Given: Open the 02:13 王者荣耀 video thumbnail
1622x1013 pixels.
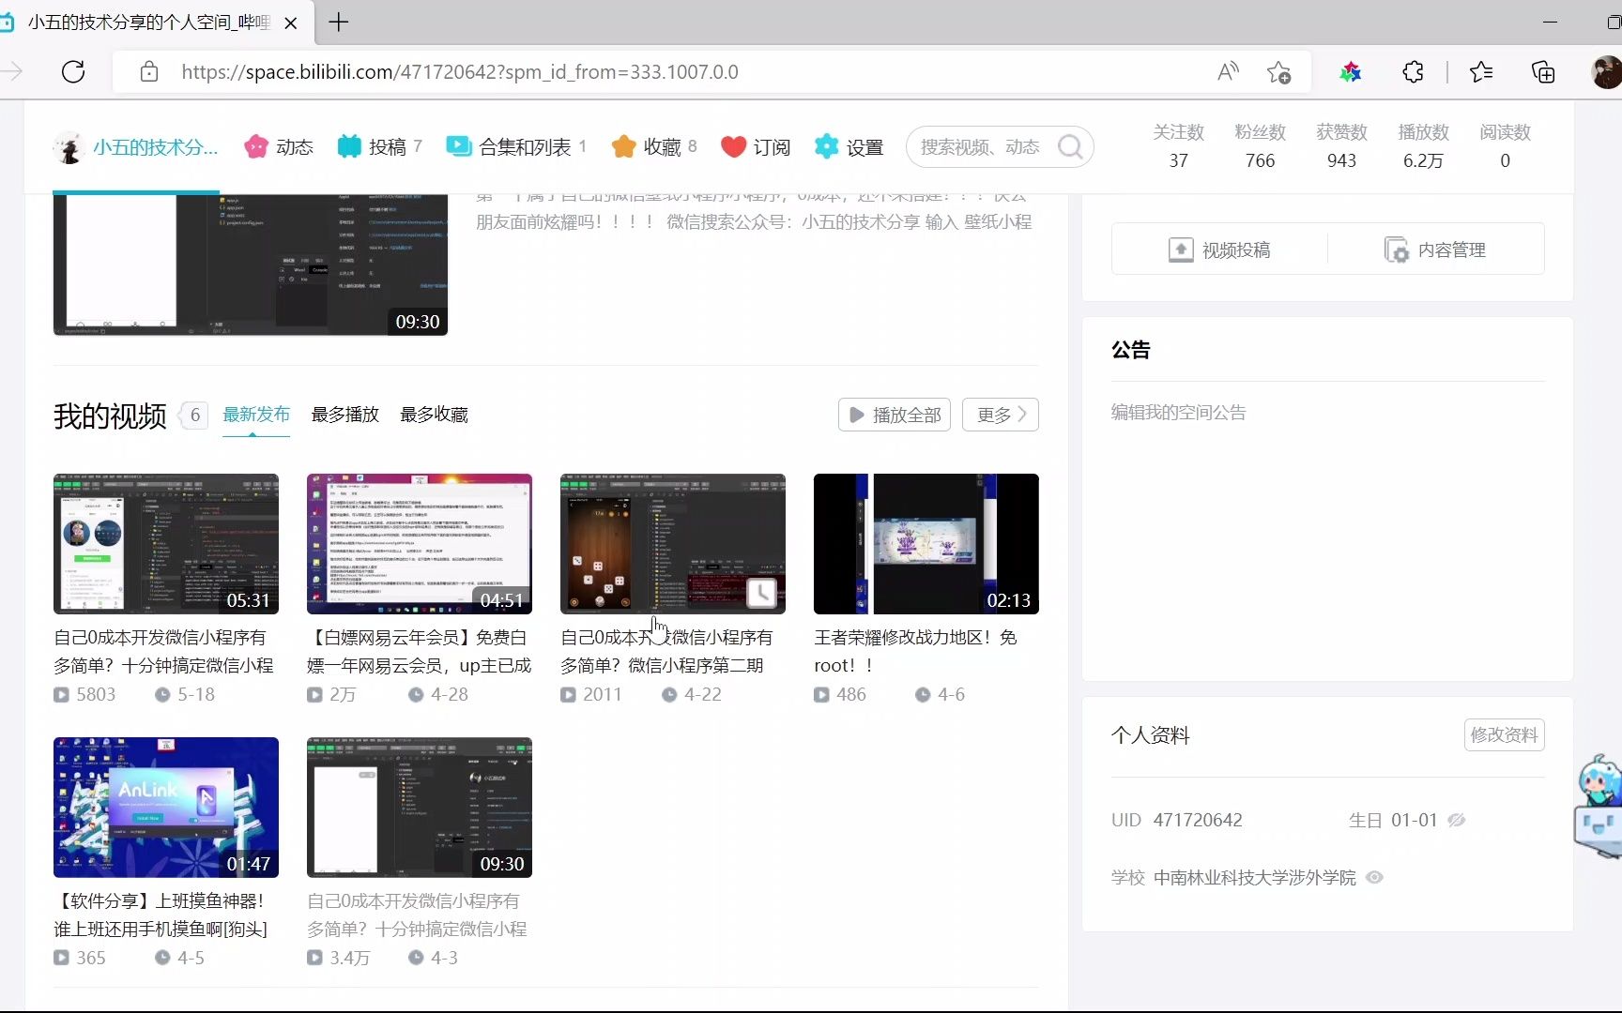Looking at the screenshot, I should tap(926, 544).
